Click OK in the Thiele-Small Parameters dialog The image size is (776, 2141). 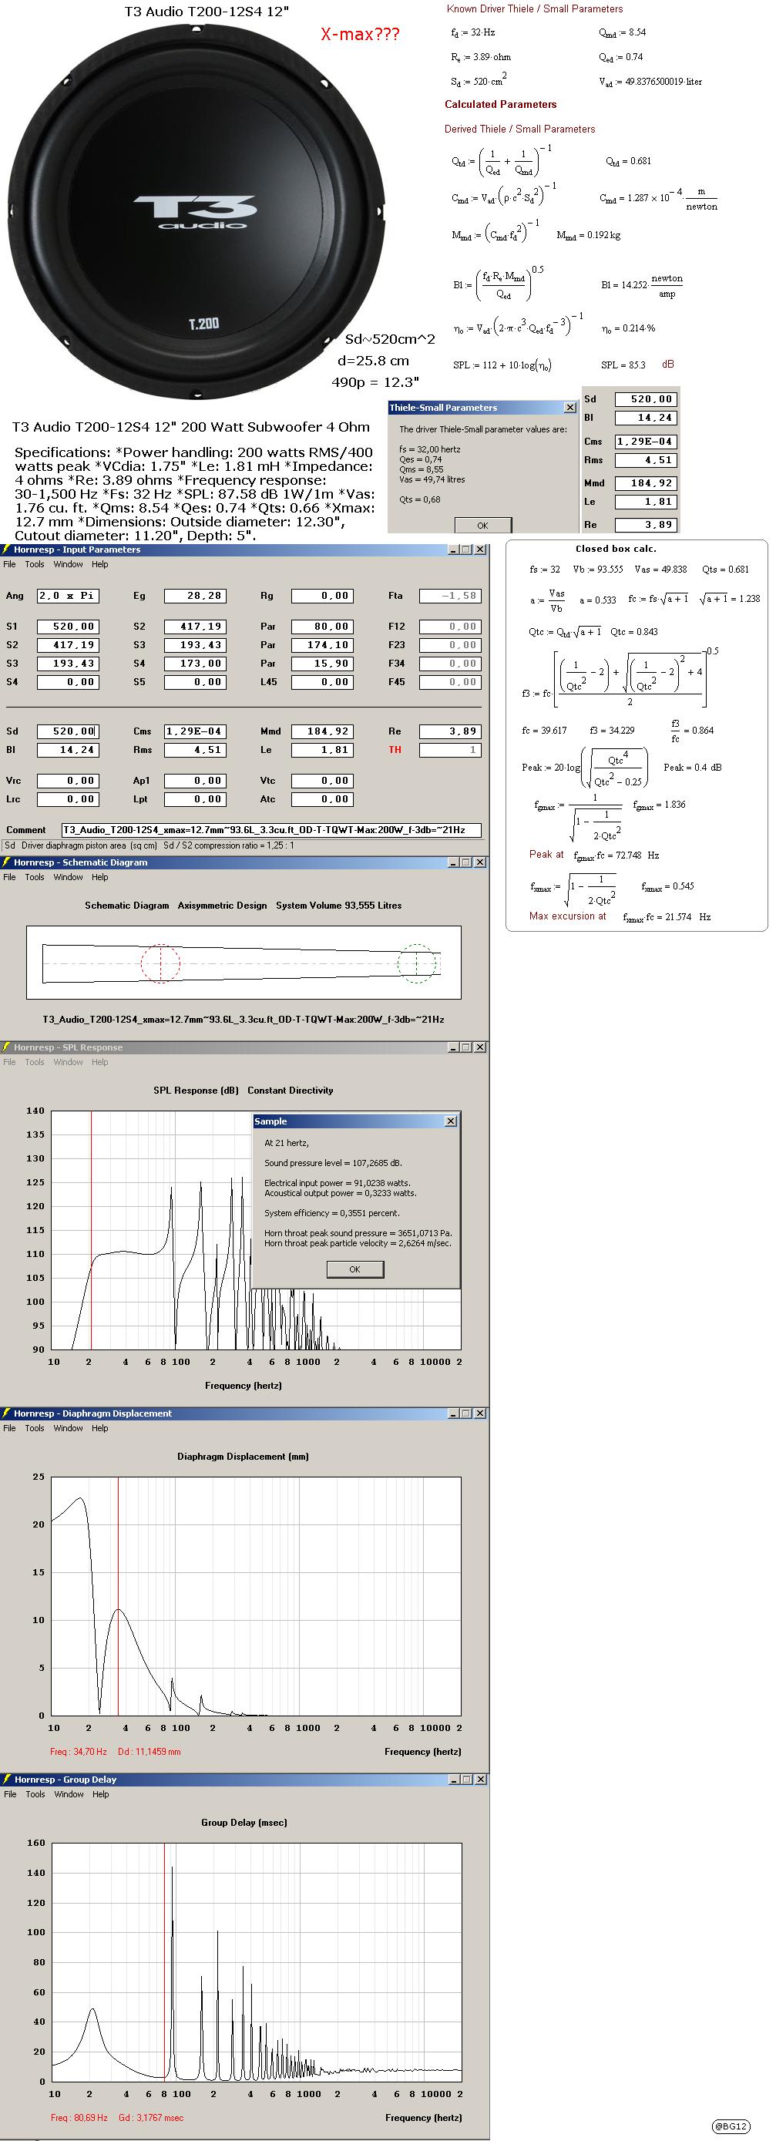point(482,526)
